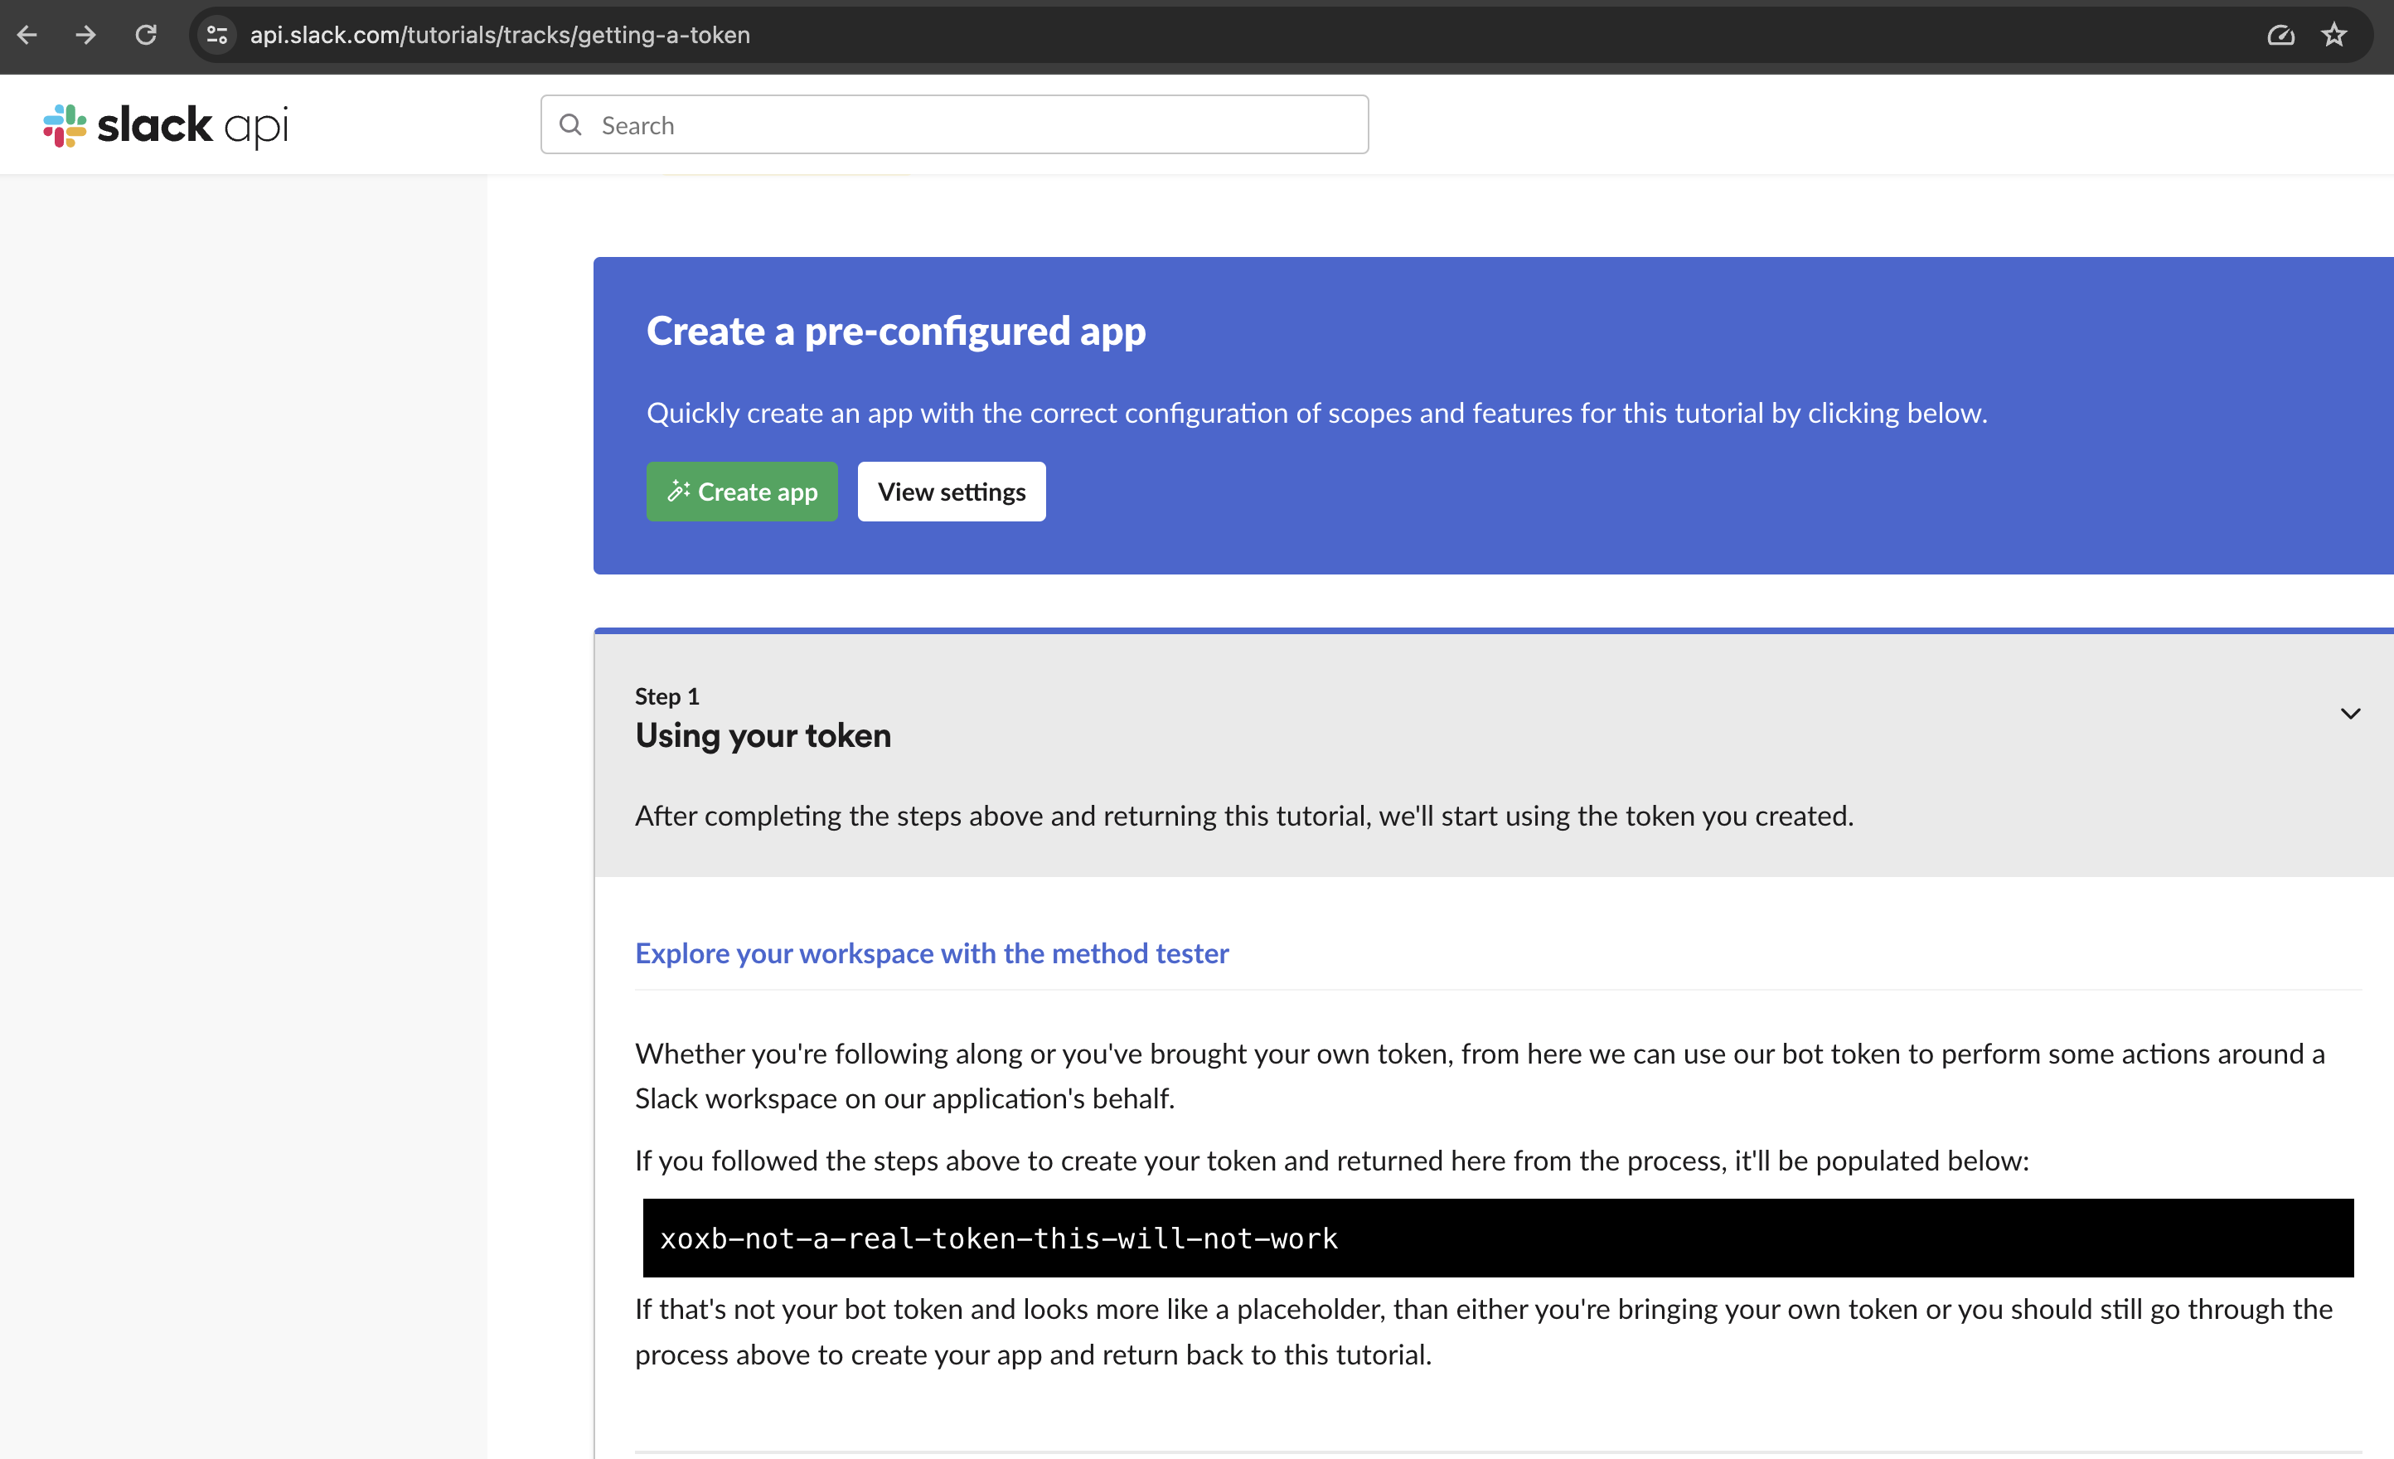
Task: View site information icon in address bar
Action: [x=216, y=35]
